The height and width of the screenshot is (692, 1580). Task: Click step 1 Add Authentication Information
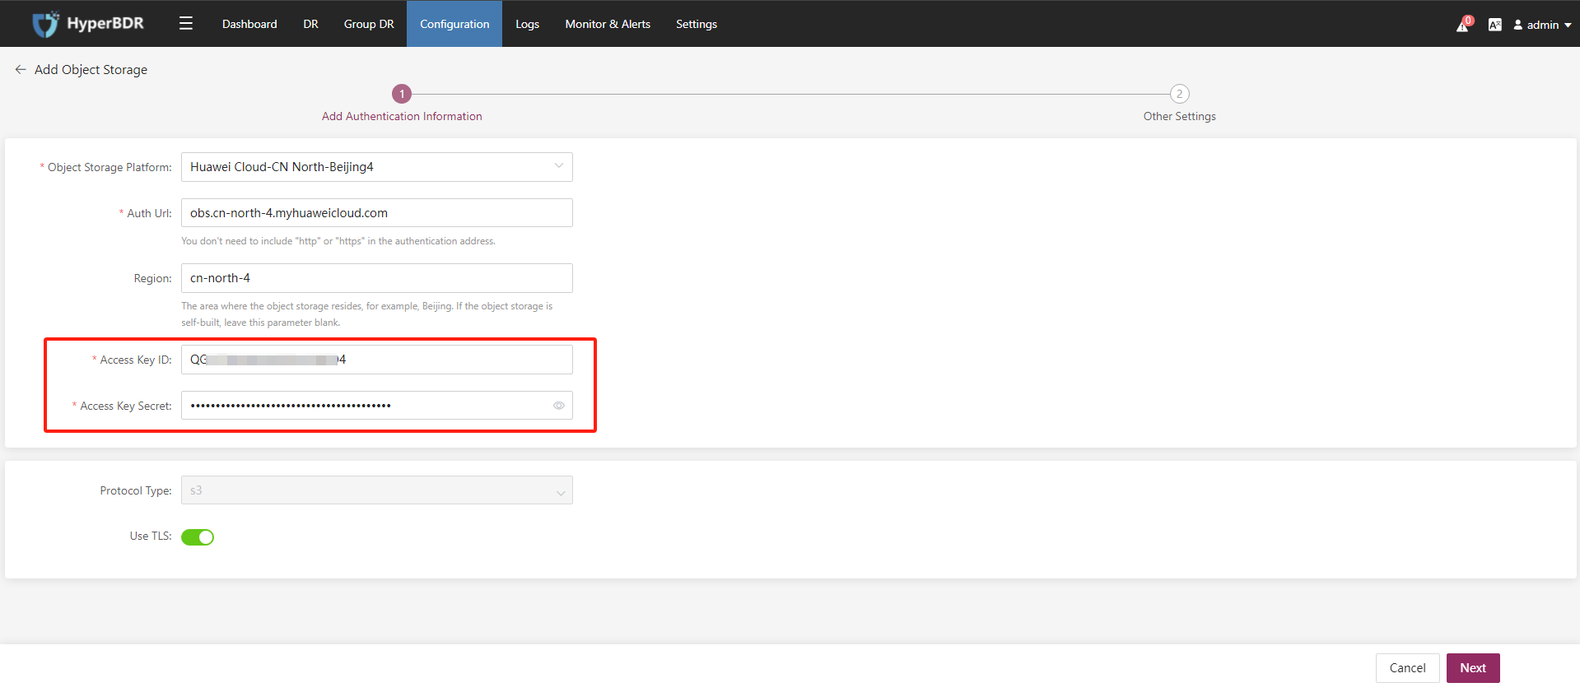point(402,104)
